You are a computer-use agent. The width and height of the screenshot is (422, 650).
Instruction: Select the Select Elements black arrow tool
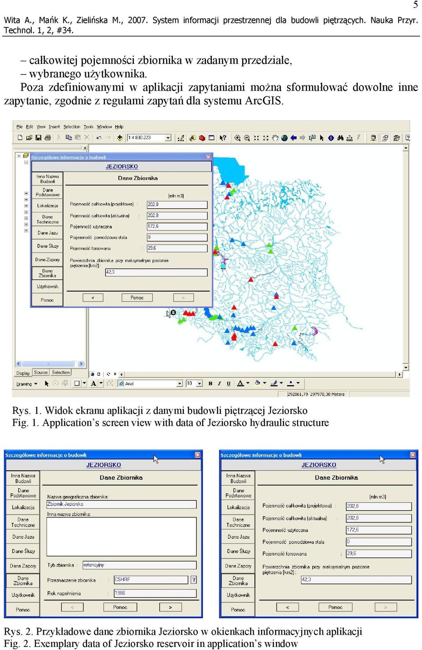[x=322, y=138]
